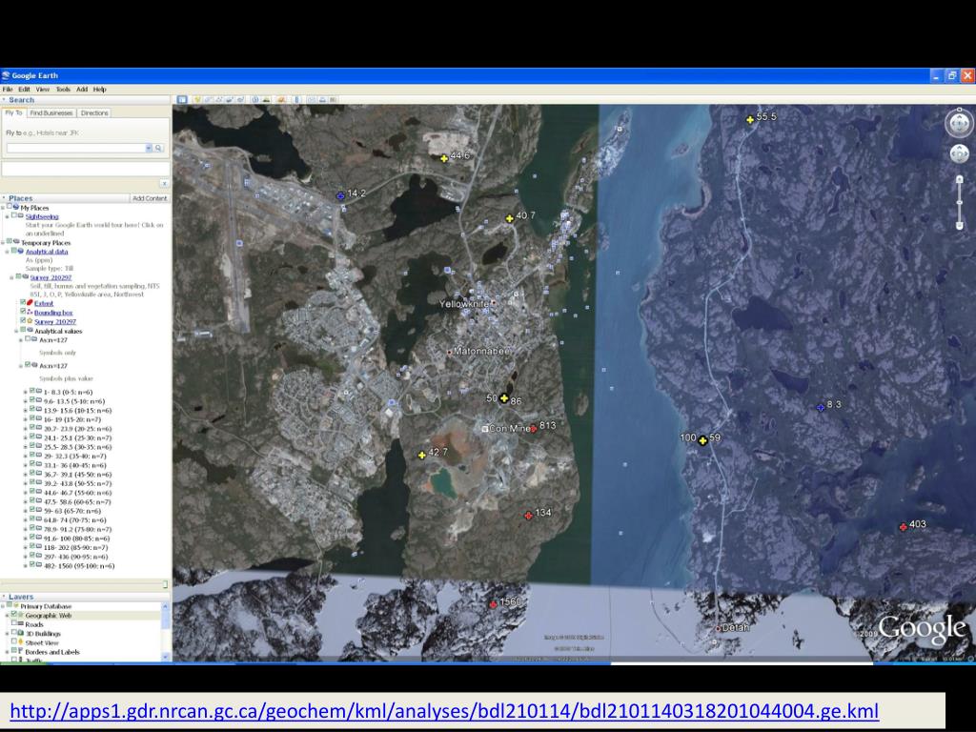Expand the 297-436 range folder

26,557
